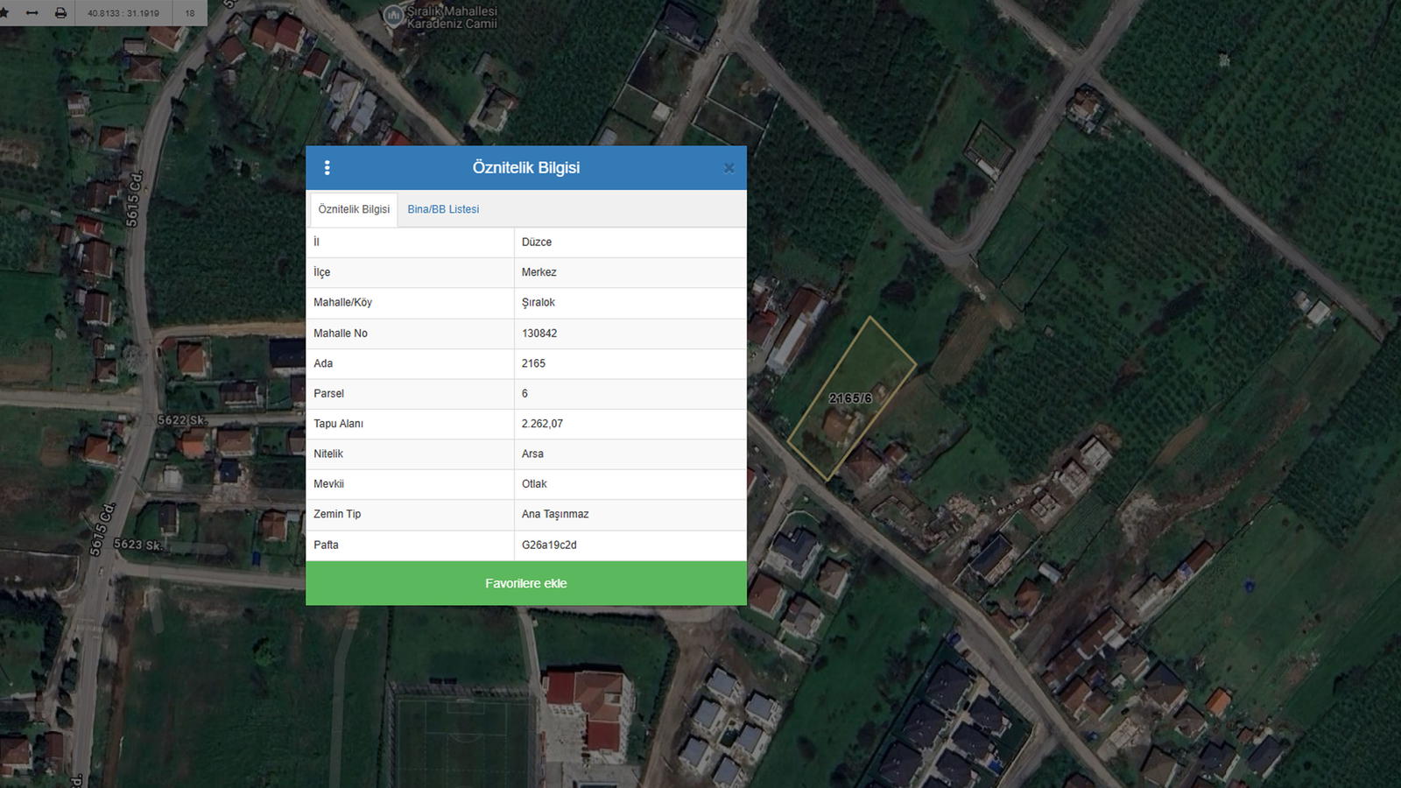Click the 5622 Sk. street label
Image resolution: width=1401 pixels, height=788 pixels.
pos(182,420)
